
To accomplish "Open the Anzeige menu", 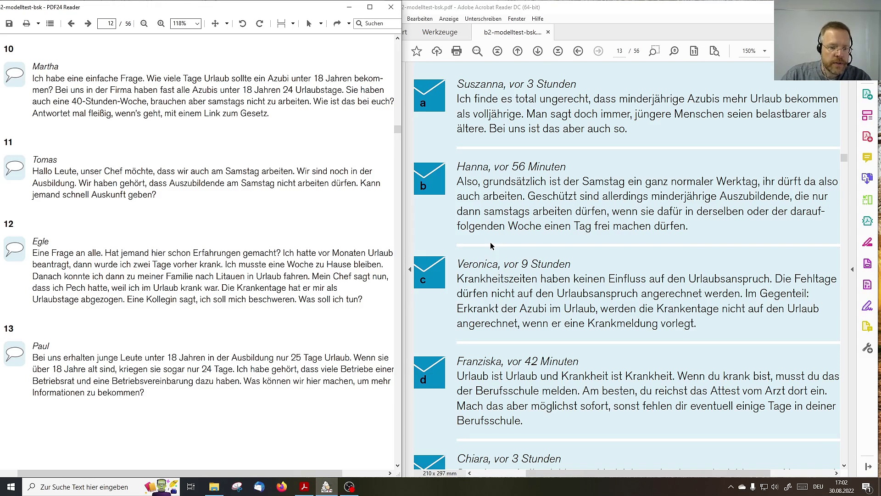I will click(448, 19).
